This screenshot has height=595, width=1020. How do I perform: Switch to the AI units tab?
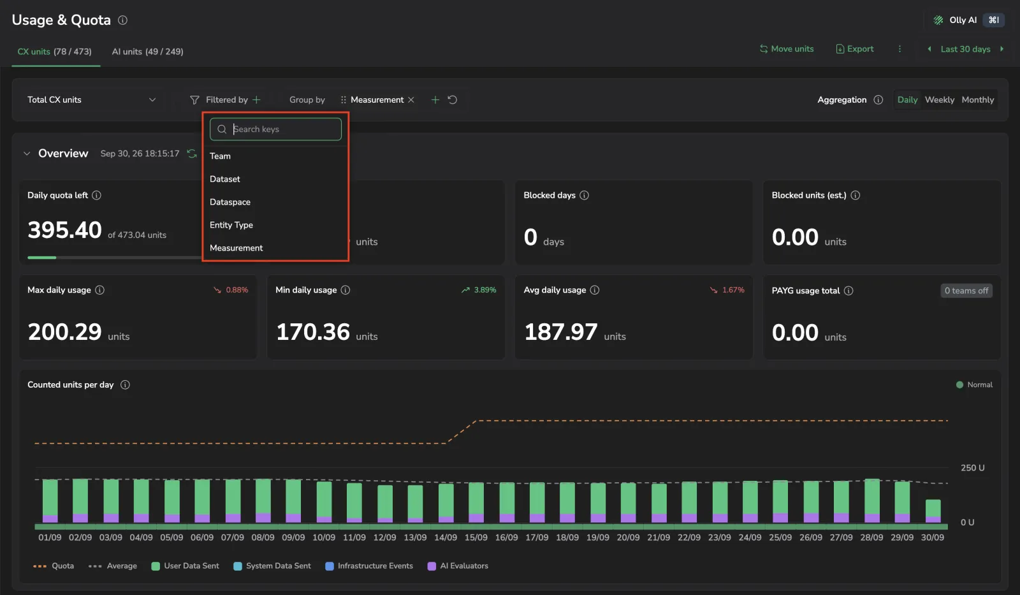[148, 52]
